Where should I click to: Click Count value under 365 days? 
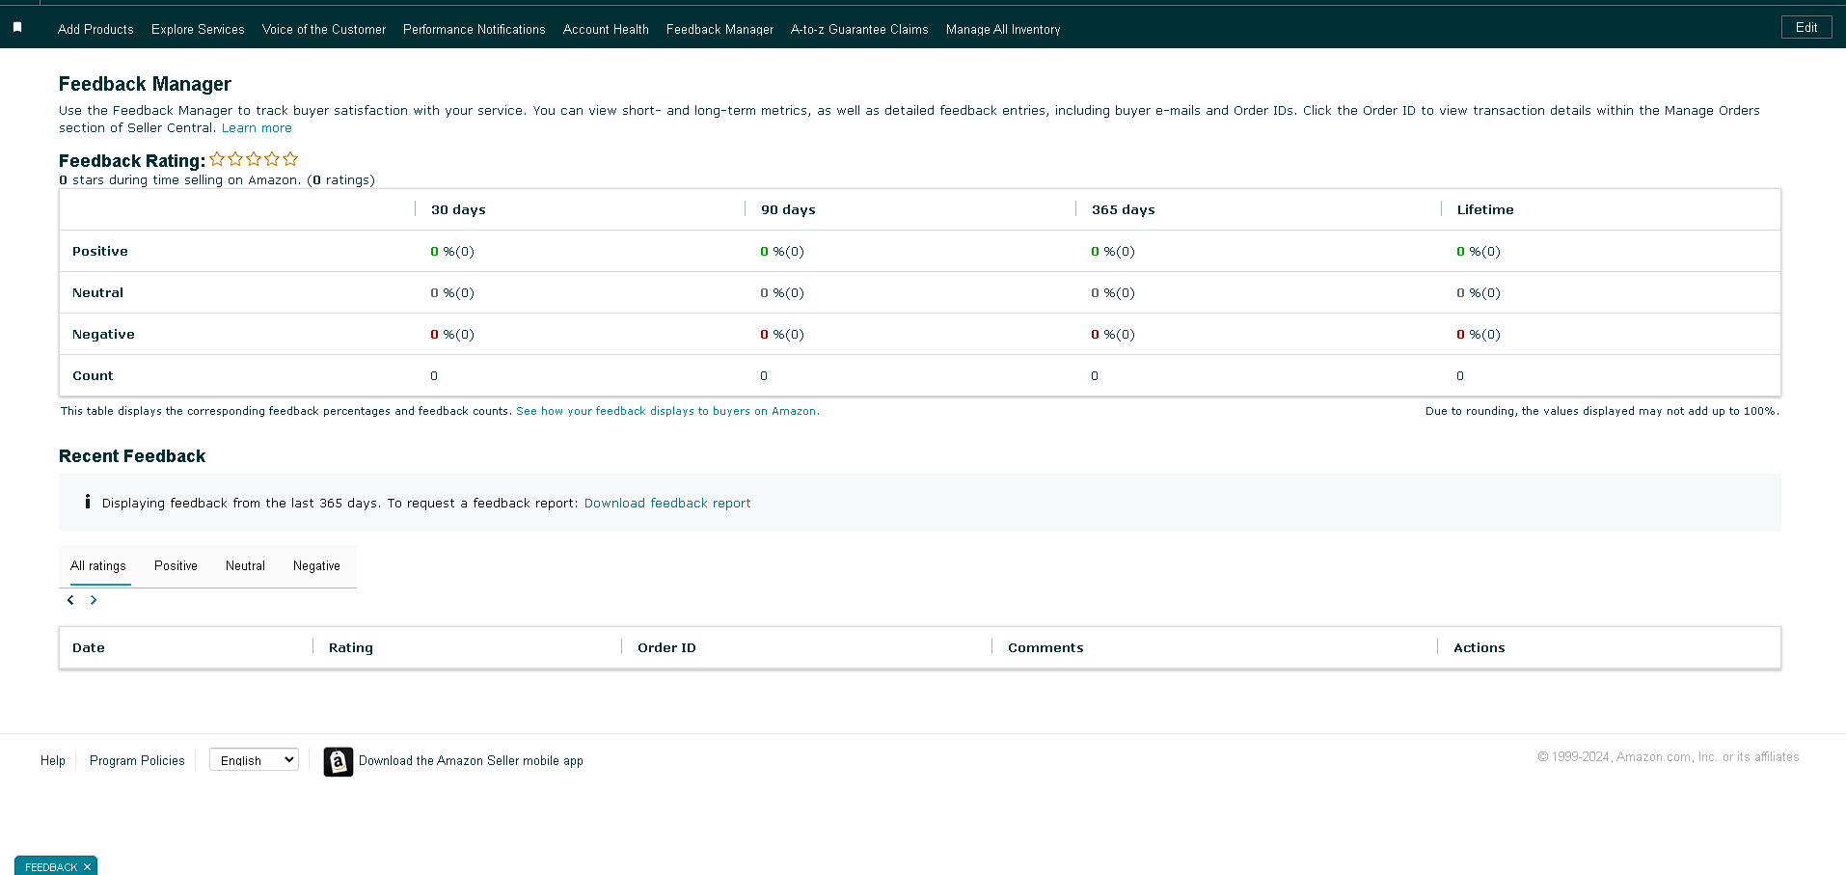click(1095, 375)
